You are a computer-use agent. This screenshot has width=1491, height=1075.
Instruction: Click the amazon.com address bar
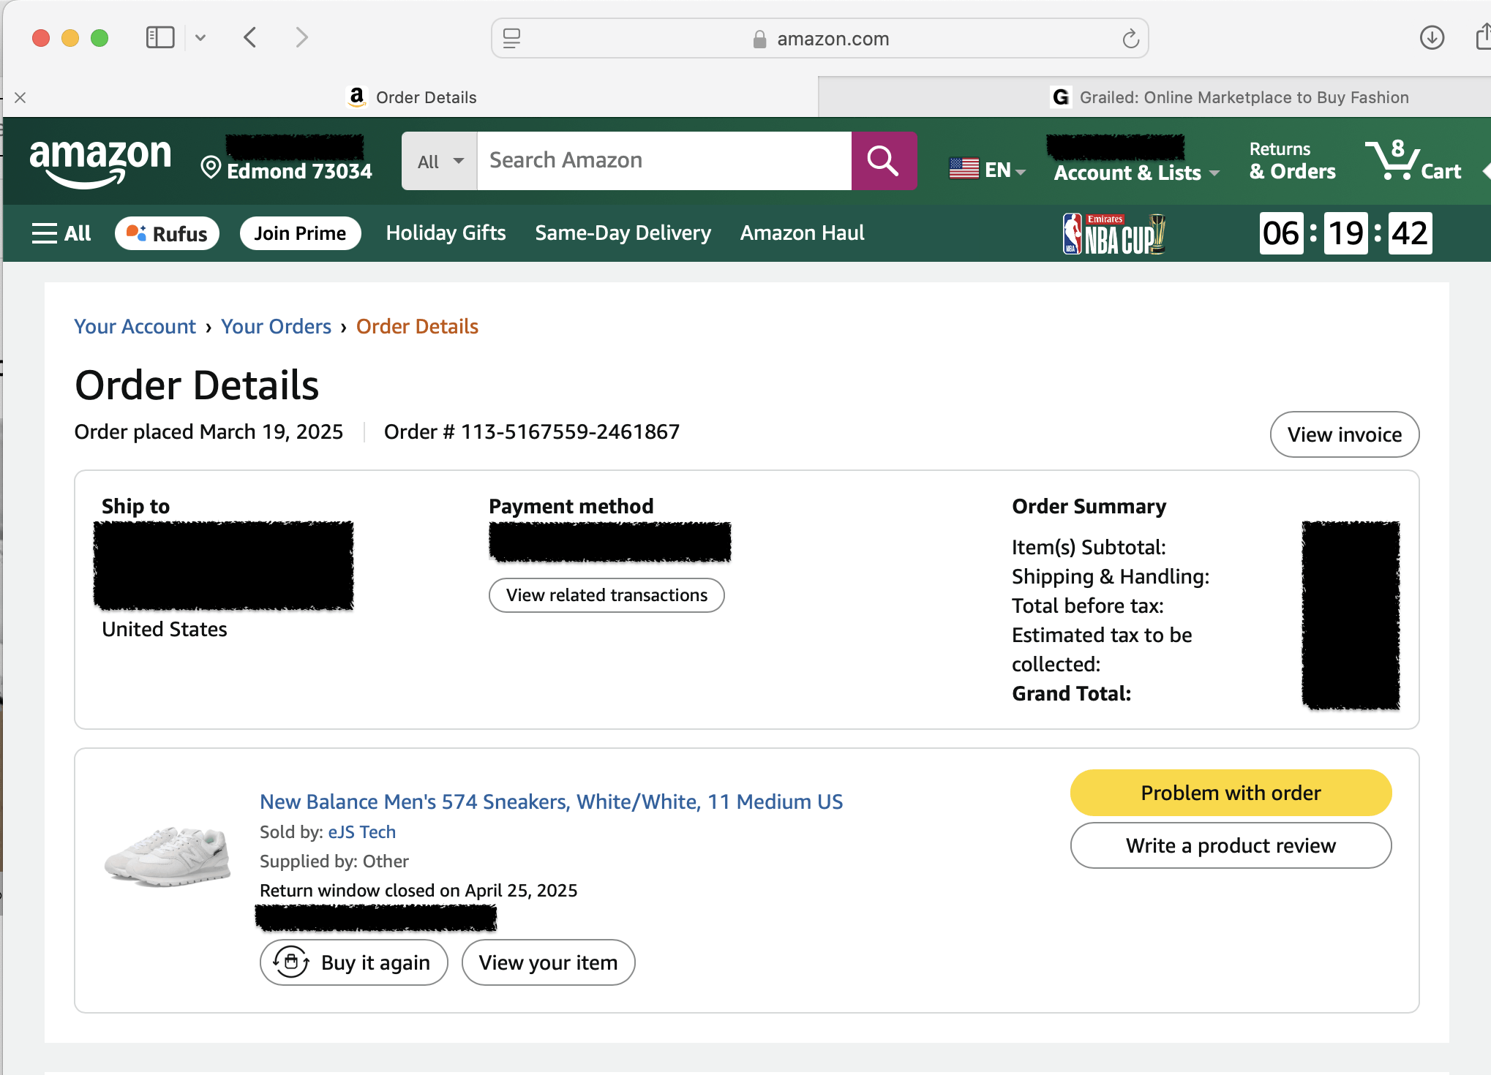click(x=820, y=38)
